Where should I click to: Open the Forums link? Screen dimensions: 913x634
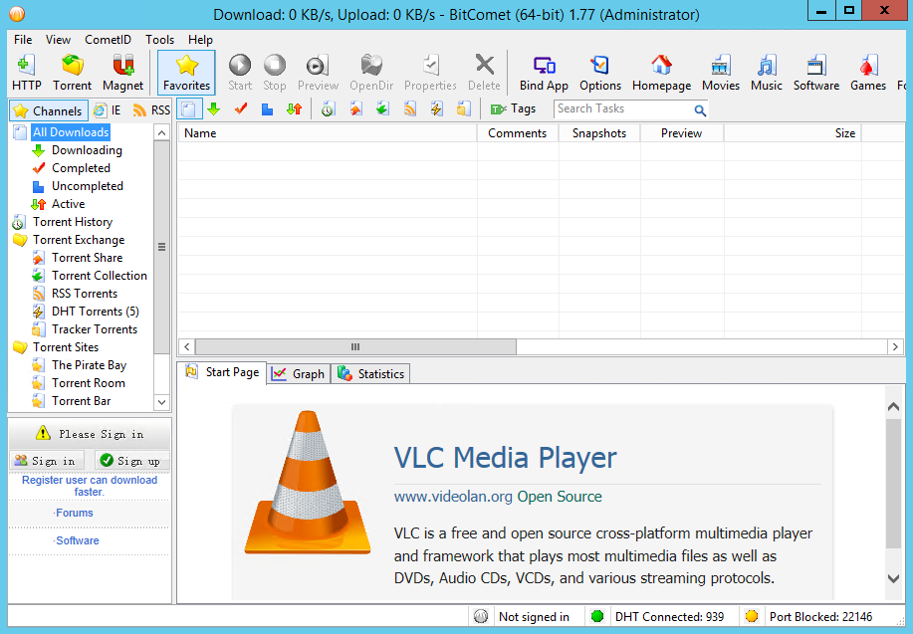(x=74, y=513)
